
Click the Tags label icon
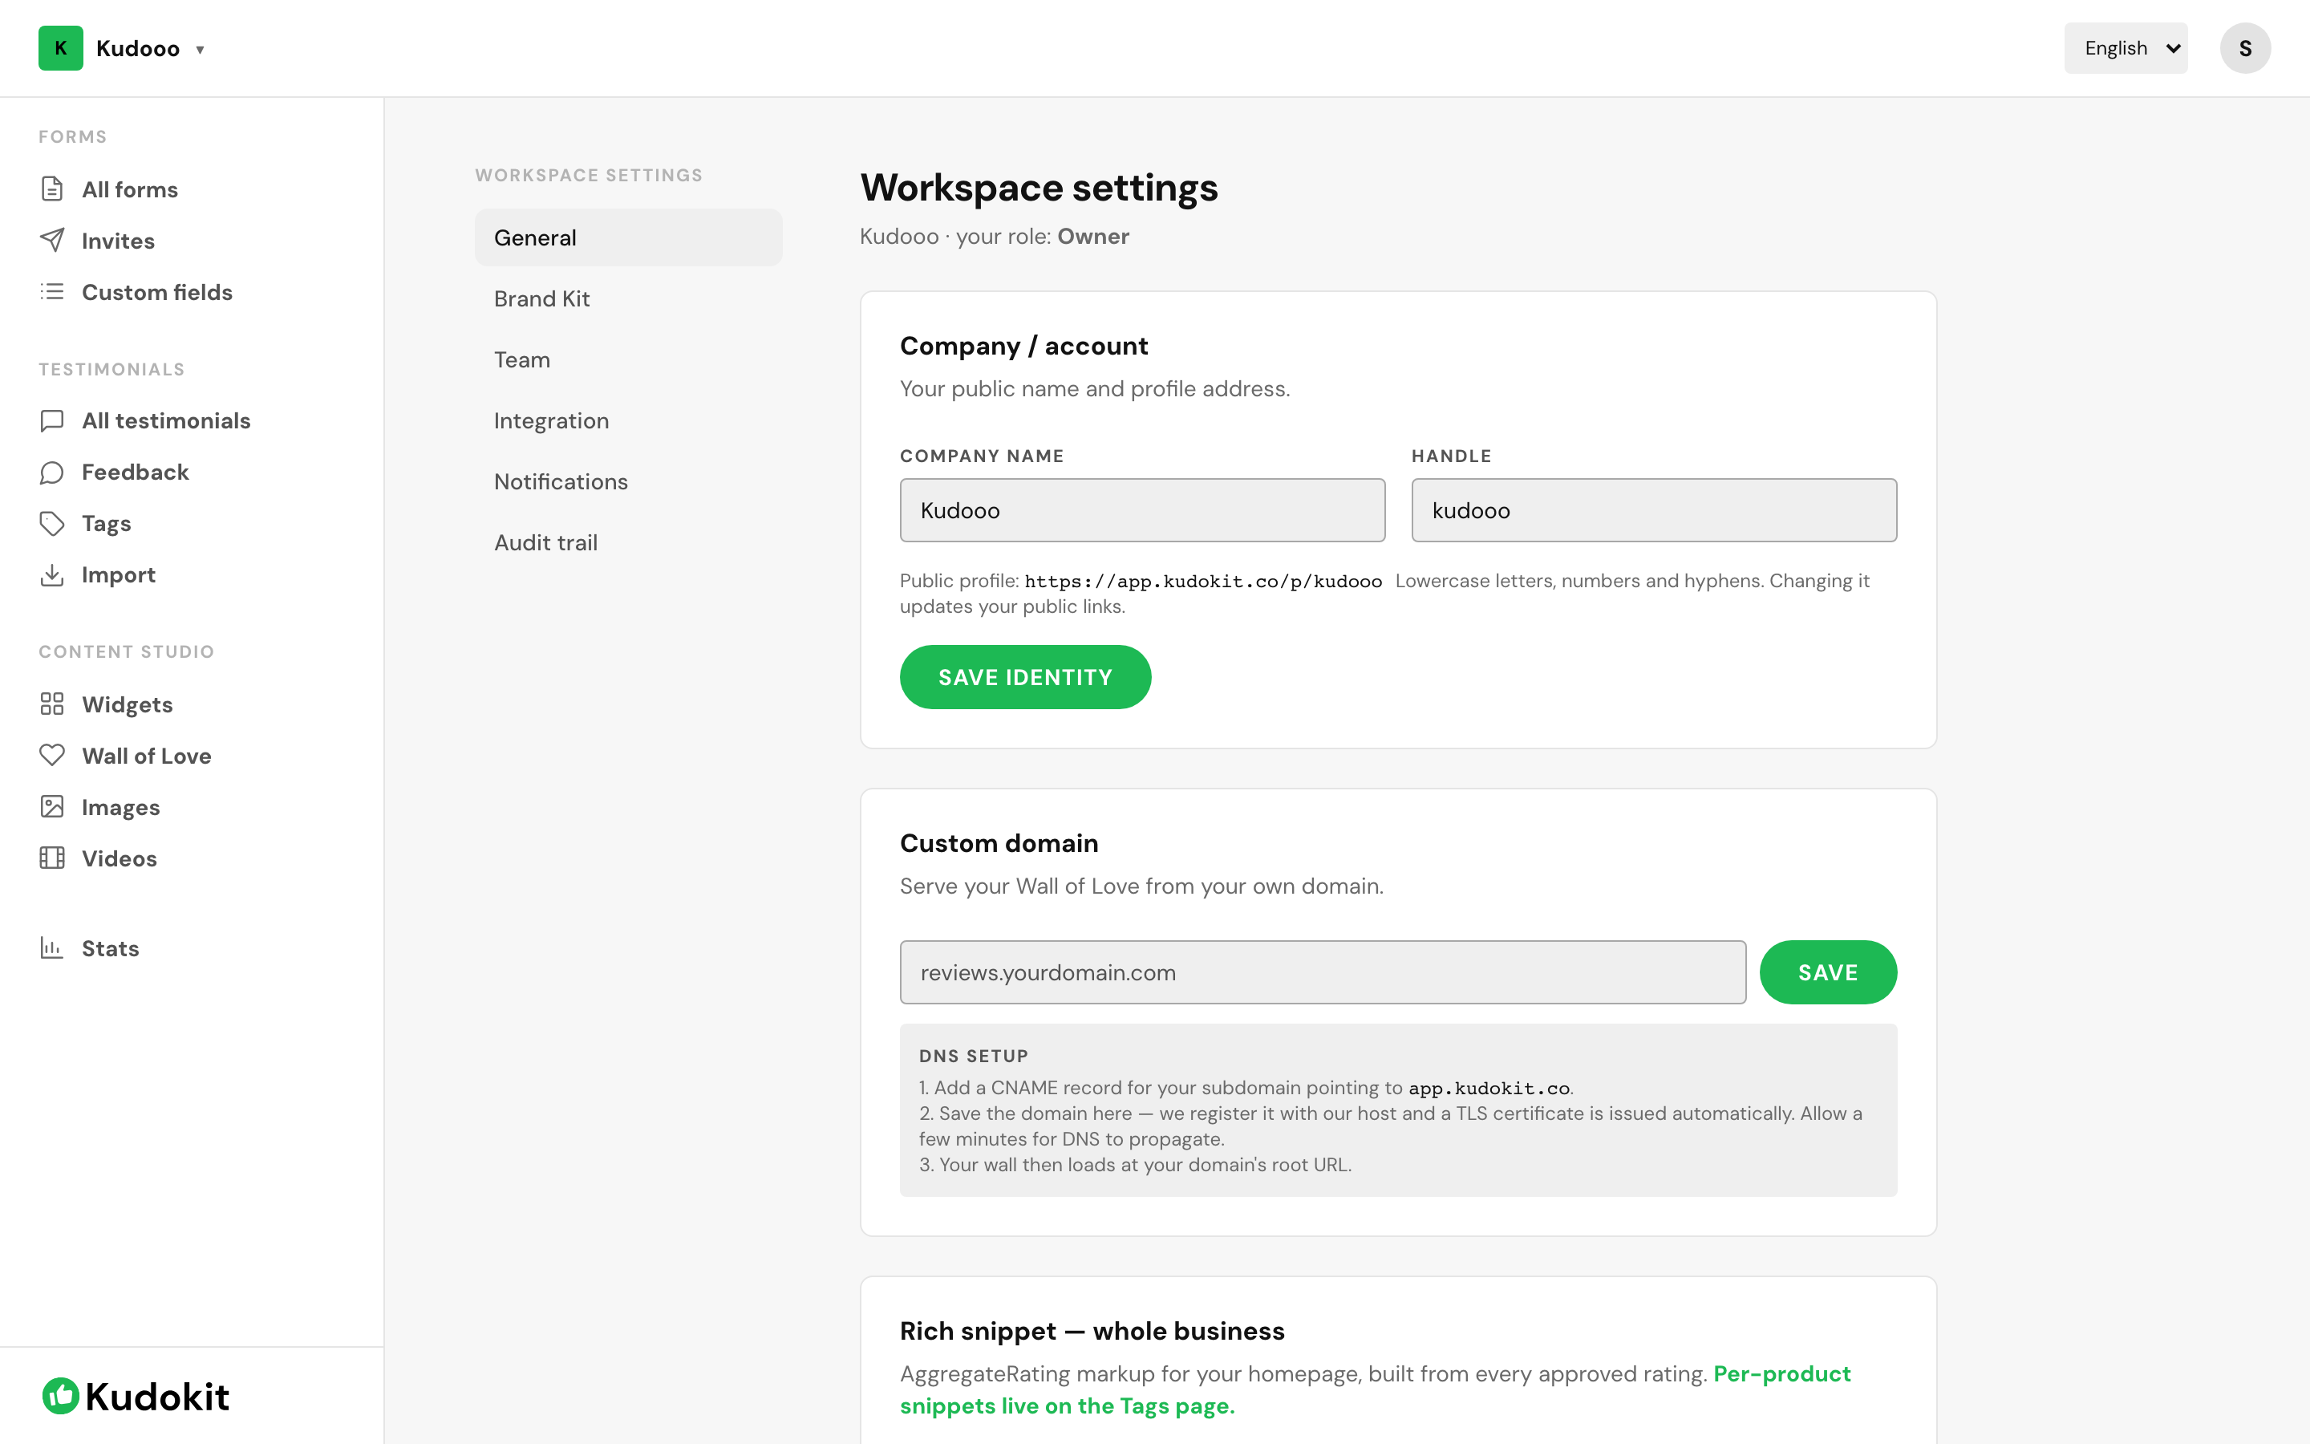[x=52, y=523]
